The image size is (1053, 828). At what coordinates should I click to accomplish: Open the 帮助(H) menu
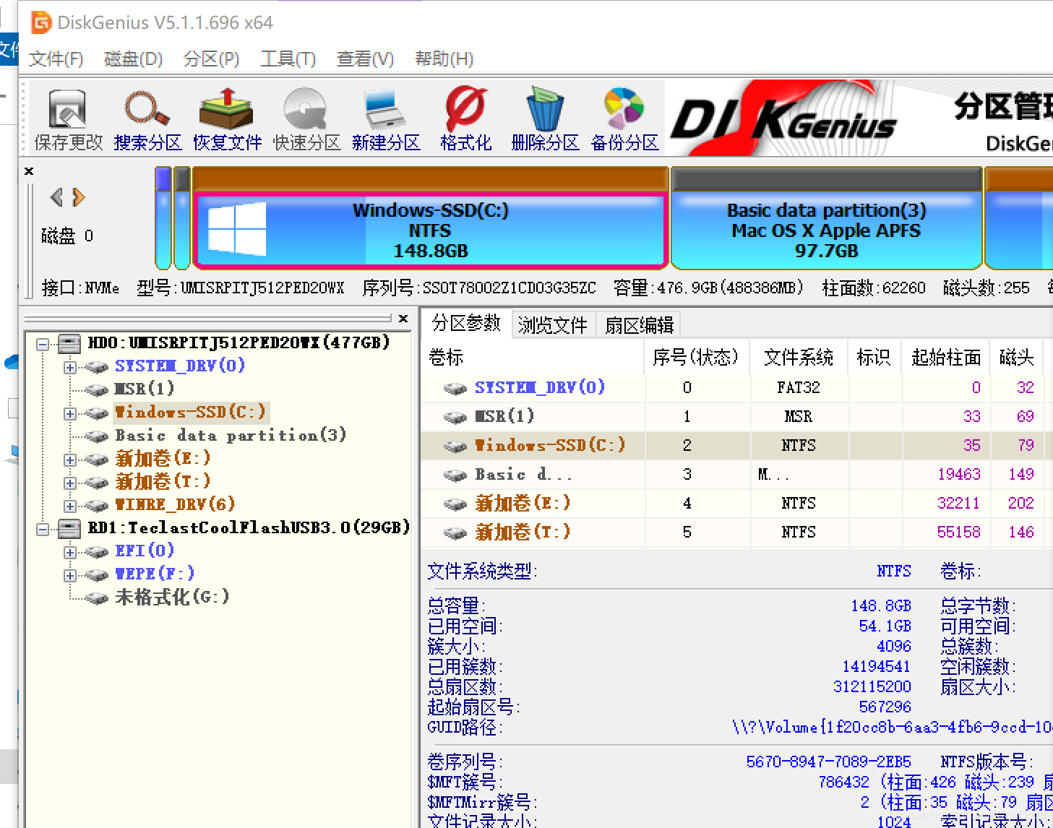(444, 59)
